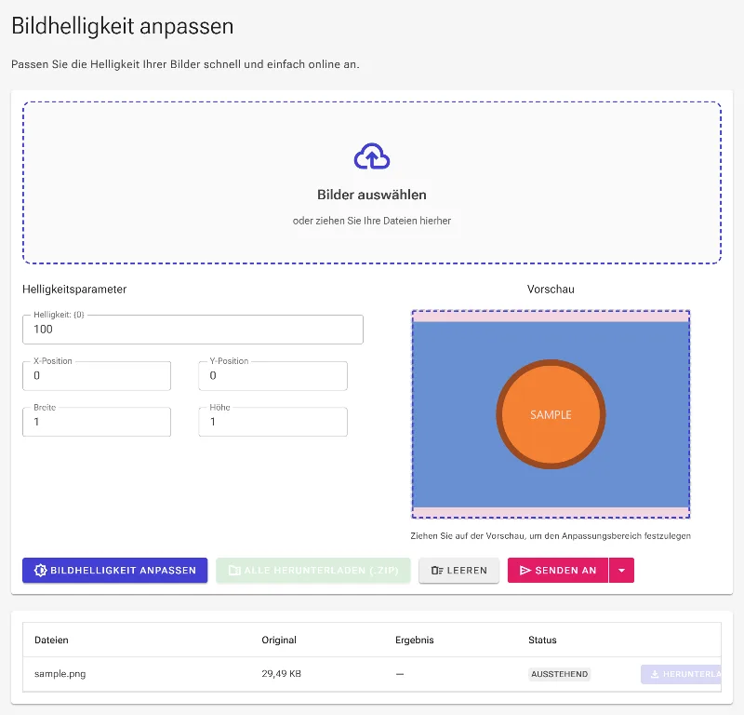This screenshot has width=744, height=715.
Task: Click the 29,49 KB original size
Action: click(282, 674)
